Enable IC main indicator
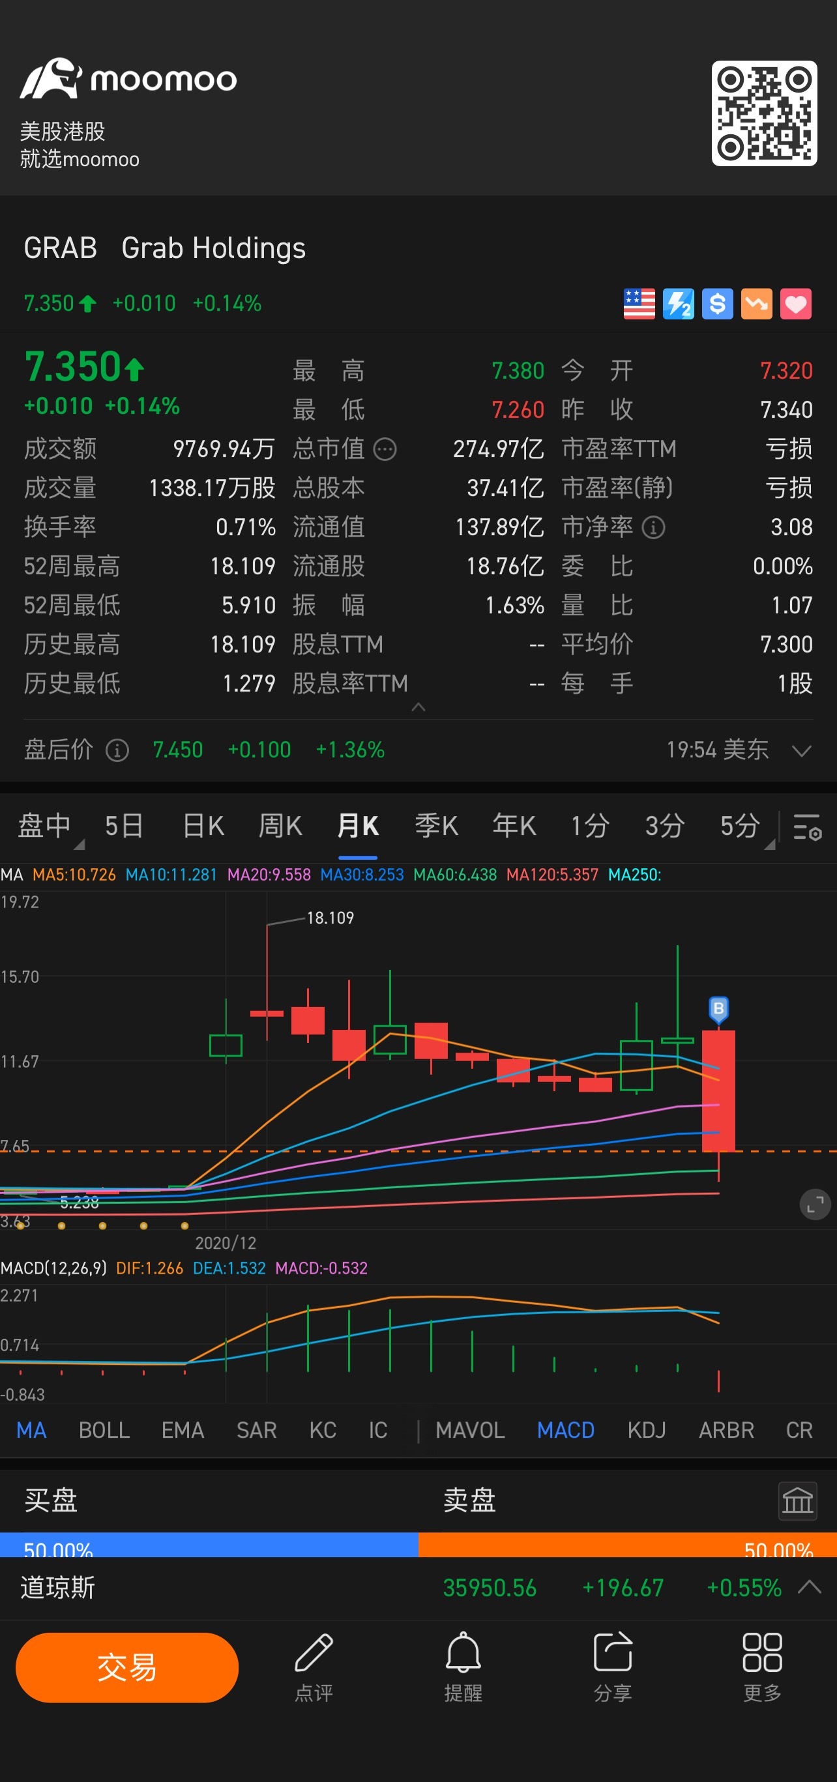837x1782 pixels. tap(377, 1429)
